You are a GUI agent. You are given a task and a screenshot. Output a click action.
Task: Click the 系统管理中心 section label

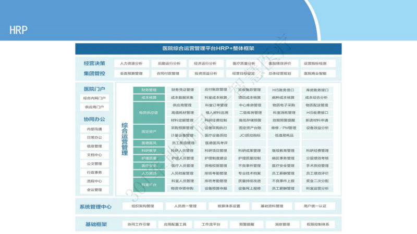click(95, 206)
